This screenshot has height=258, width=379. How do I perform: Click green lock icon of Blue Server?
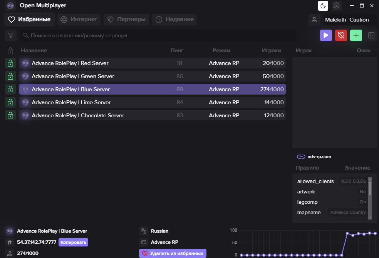click(10, 89)
